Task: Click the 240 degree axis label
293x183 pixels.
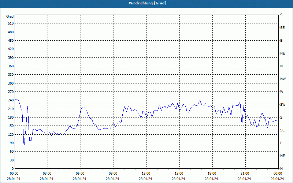Action: 11,100
